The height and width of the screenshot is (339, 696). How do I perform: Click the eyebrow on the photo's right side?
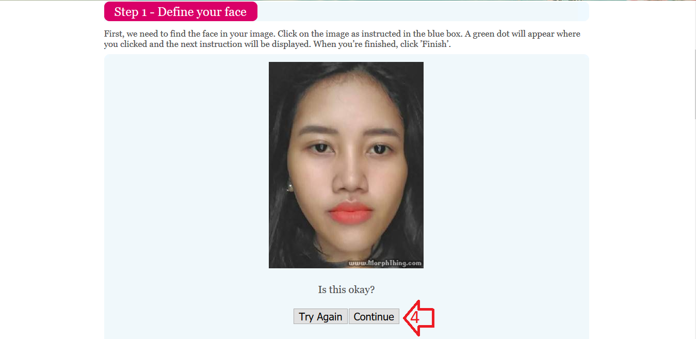click(x=382, y=132)
